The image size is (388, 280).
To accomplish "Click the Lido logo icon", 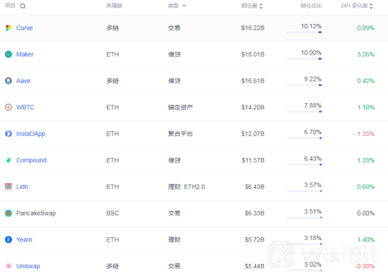I will pos(8,187).
